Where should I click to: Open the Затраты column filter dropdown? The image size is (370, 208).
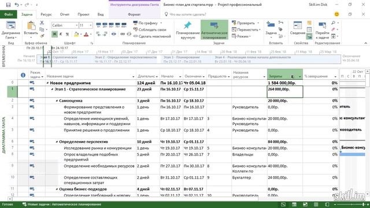(x=299, y=76)
